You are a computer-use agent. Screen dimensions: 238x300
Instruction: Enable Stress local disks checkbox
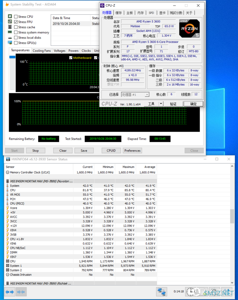tap(16, 37)
